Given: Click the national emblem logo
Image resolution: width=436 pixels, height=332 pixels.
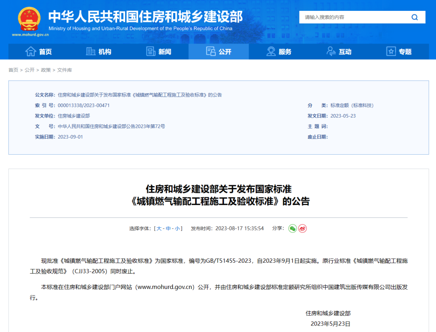Looking at the screenshot, I should pyautogui.click(x=29, y=19).
